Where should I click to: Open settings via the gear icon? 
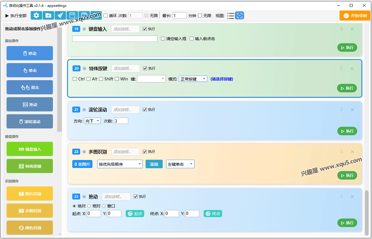36,15
